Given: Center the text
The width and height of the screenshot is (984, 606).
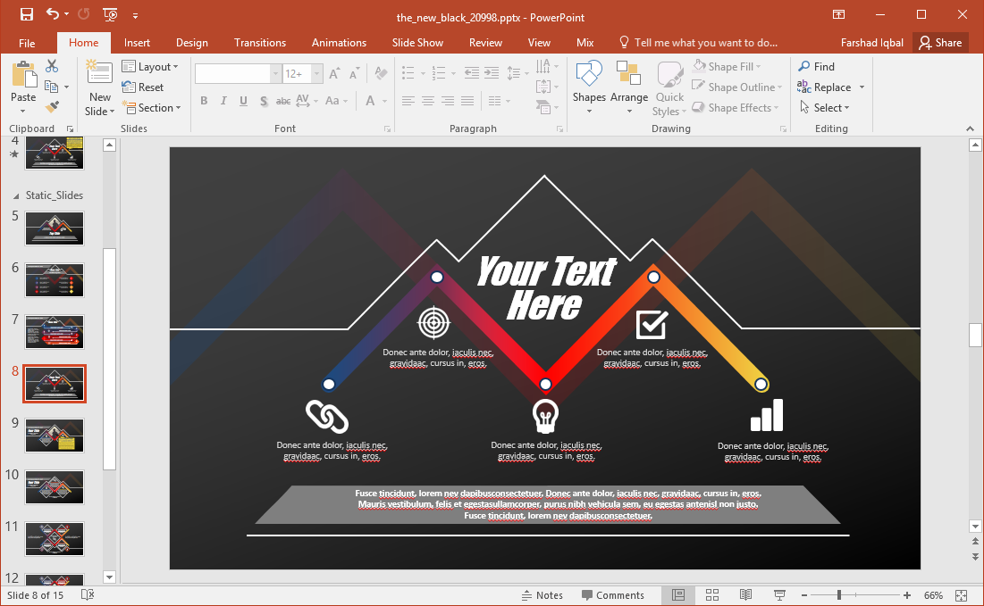Looking at the screenshot, I should pyautogui.click(x=428, y=101).
